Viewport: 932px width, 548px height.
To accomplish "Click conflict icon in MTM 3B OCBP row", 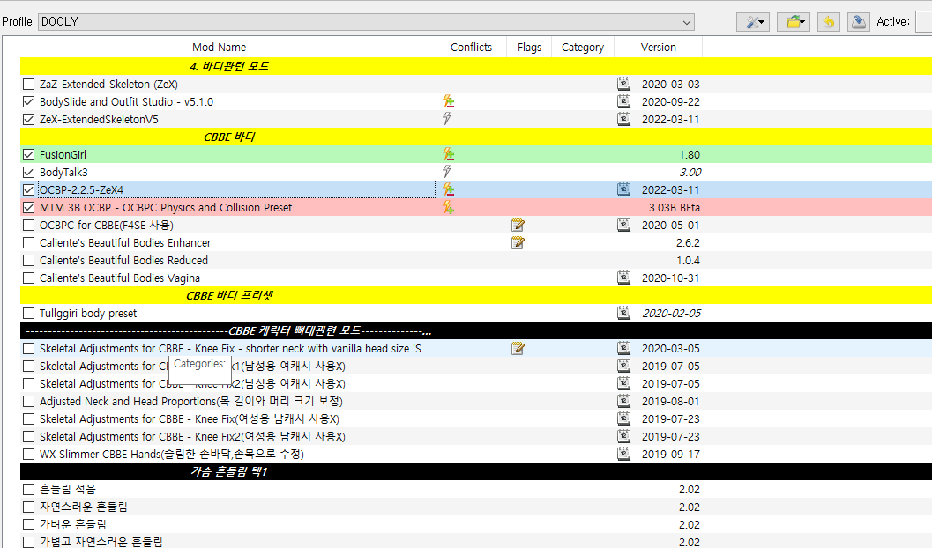I will [x=448, y=207].
